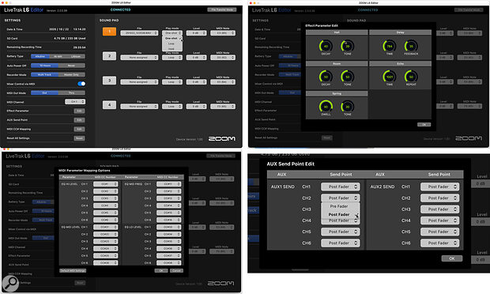Open AUX1 SEND CH5 send point dropdown
The width and height of the screenshot is (490, 294).
(341, 232)
